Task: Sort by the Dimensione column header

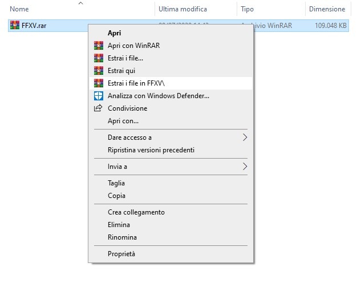Action: pos(327,9)
